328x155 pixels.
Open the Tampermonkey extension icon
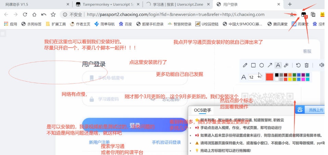[303, 14]
